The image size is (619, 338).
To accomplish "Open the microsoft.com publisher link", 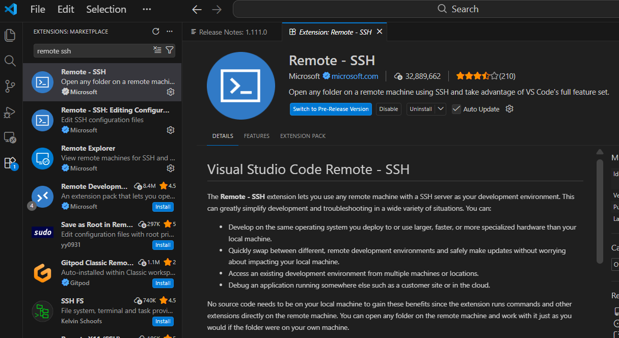I will coord(355,76).
